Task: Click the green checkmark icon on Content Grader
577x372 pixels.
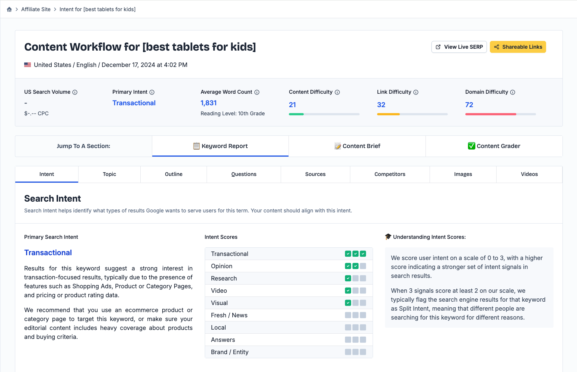Action: [x=472, y=146]
